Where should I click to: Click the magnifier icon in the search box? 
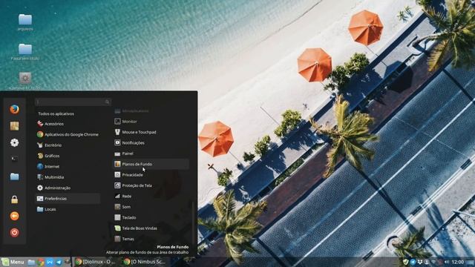(x=107, y=102)
